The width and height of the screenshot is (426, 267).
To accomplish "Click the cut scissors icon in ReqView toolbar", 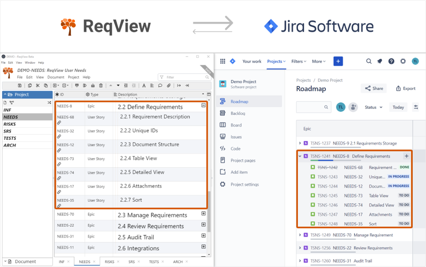I will 38,85.
